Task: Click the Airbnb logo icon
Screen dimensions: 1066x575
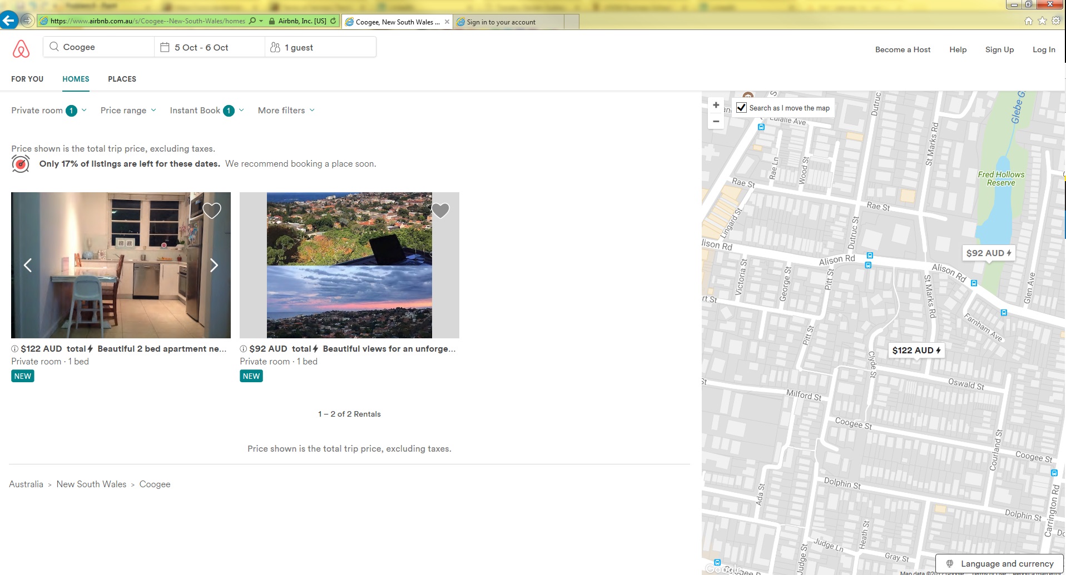Action: click(21, 49)
